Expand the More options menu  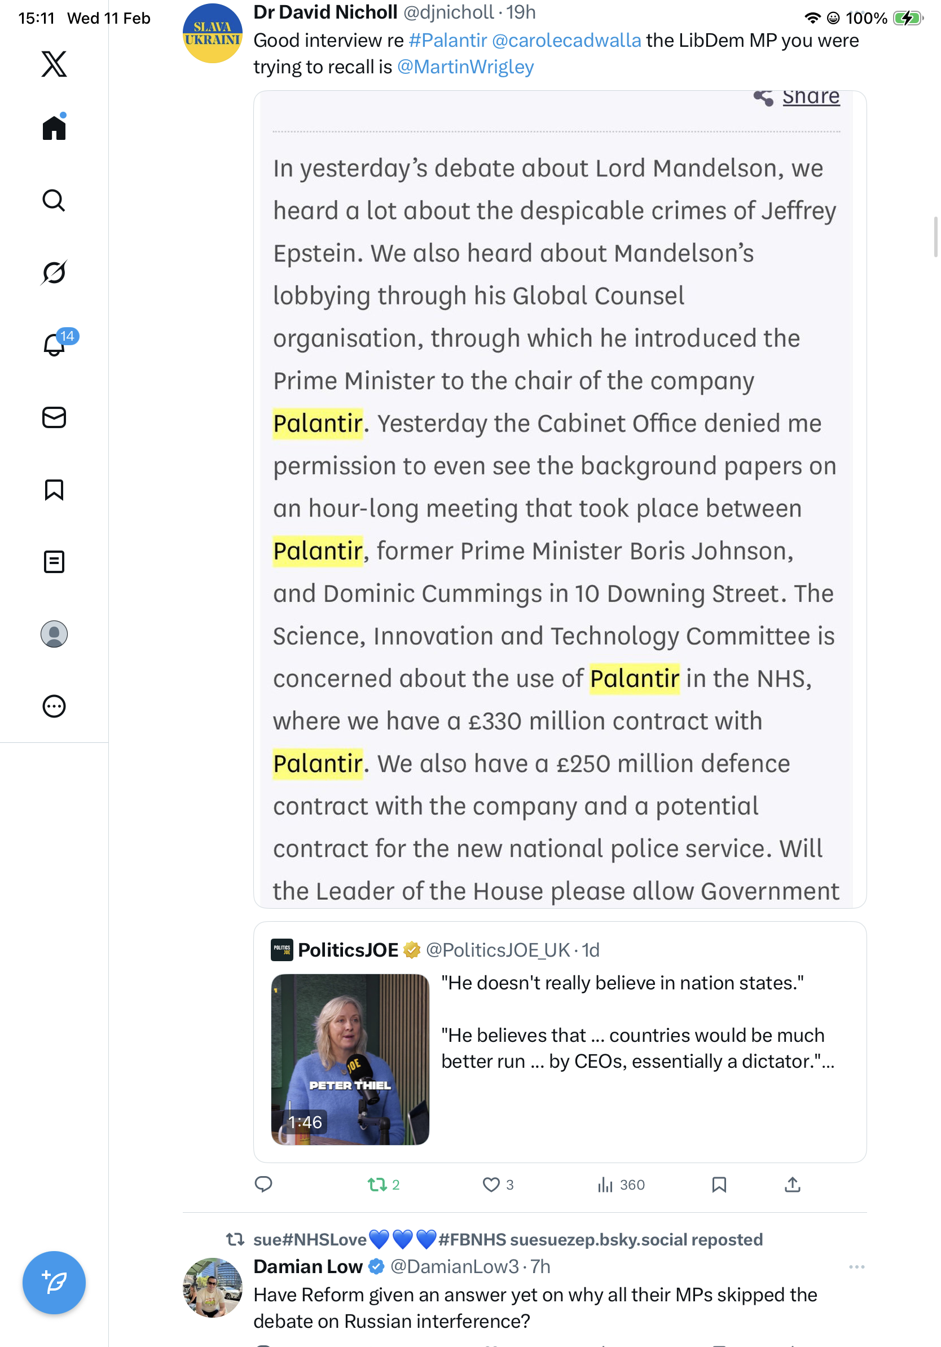click(54, 706)
